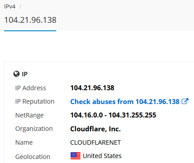Click the bold IP Address value 104.21.96.138
The image size is (194, 163).
coord(92,88)
